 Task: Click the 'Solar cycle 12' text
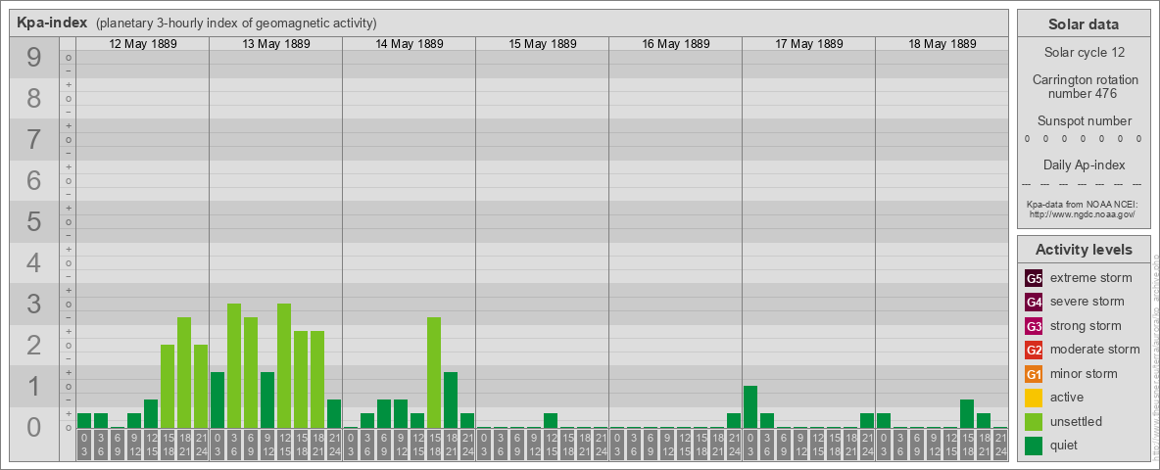(x=1084, y=53)
